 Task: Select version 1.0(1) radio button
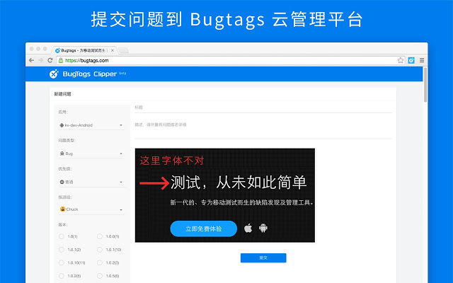62,236
